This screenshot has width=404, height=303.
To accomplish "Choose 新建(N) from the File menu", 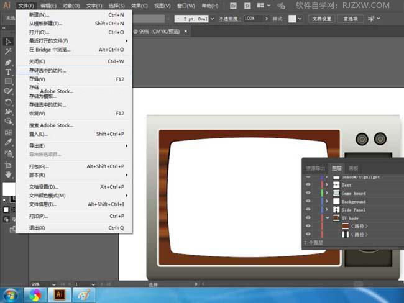I will (x=39, y=15).
